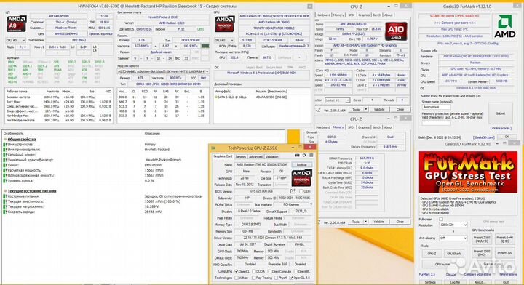This screenshot has height=285, width=524.
Task: Click the SATA drive status icon in HWiNFO
Action: click(216, 97)
